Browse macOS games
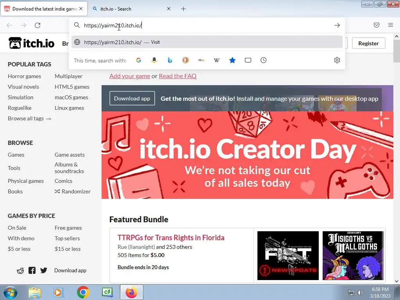Viewport: 400px width, 300px height. tap(71, 97)
